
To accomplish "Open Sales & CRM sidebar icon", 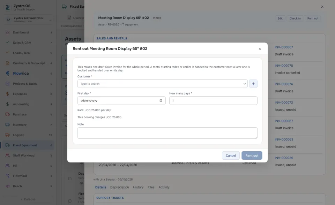I will [x=7, y=43].
